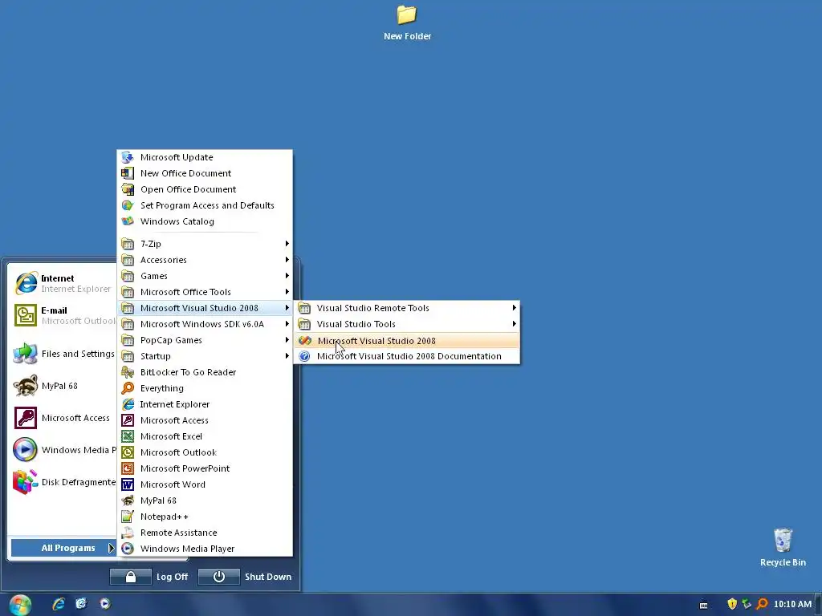Click the Microsoft PowerPoint icon
822x616 pixels.
pos(128,468)
